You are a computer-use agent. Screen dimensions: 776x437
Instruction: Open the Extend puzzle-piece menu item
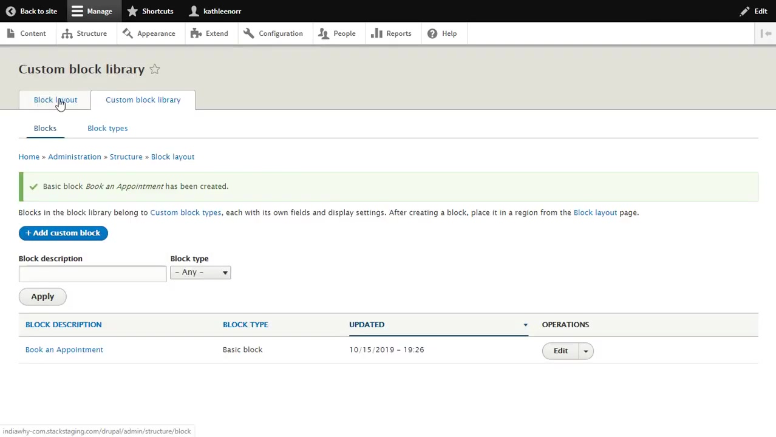[209, 33]
